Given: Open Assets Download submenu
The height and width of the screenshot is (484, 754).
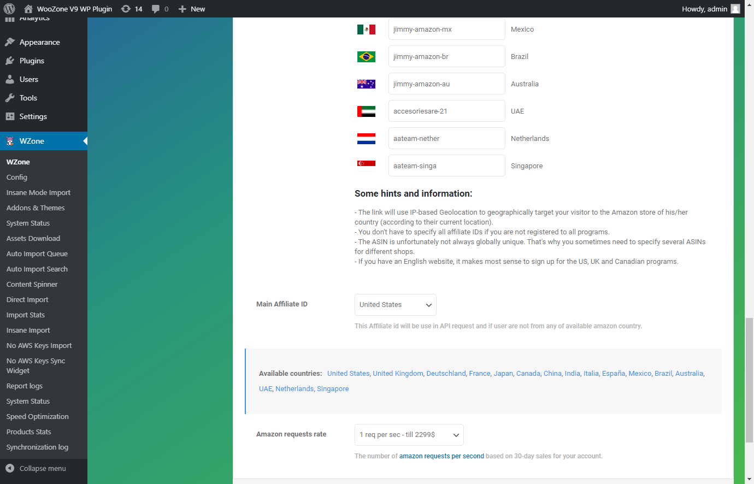Looking at the screenshot, I should click(x=33, y=238).
